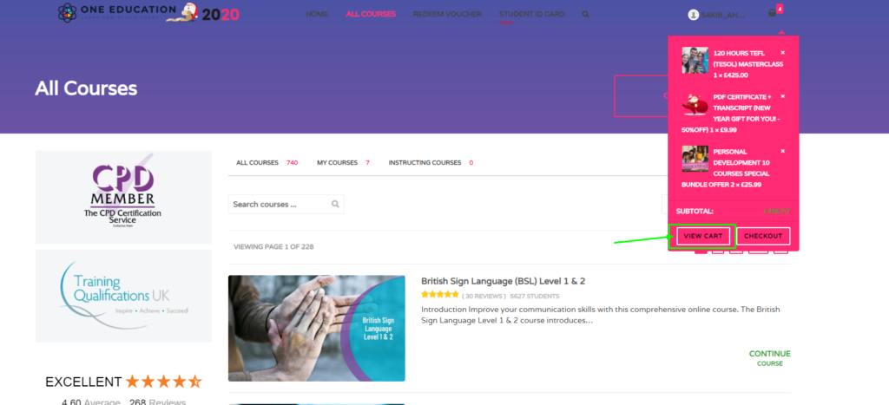The height and width of the screenshot is (405, 889).
Task: Go to the Home menu item
Action: tap(317, 14)
